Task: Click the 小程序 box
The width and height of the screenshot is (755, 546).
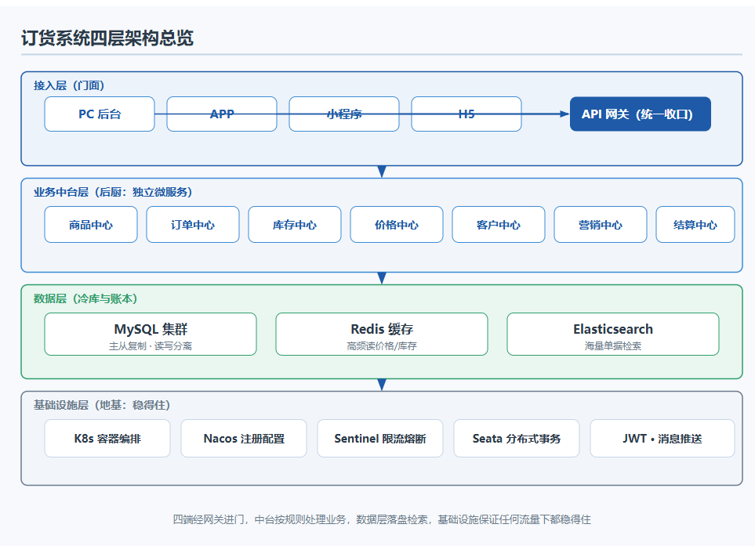Action: (344, 114)
